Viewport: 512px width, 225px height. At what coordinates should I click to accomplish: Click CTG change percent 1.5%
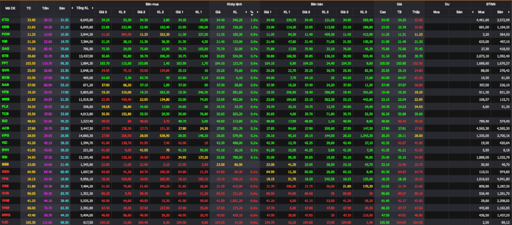254,20
